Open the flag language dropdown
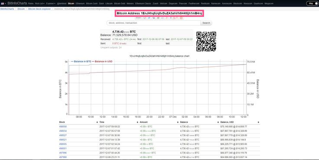 click(3, 3)
